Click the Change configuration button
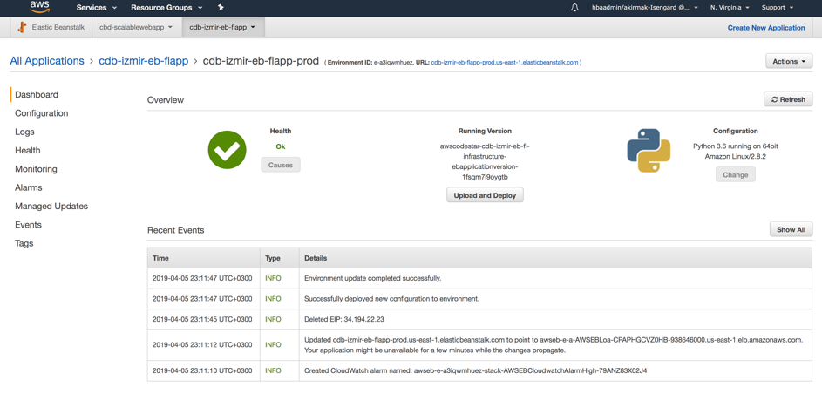Image resolution: width=822 pixels, height=394 pixels. [x=735, y=174]
